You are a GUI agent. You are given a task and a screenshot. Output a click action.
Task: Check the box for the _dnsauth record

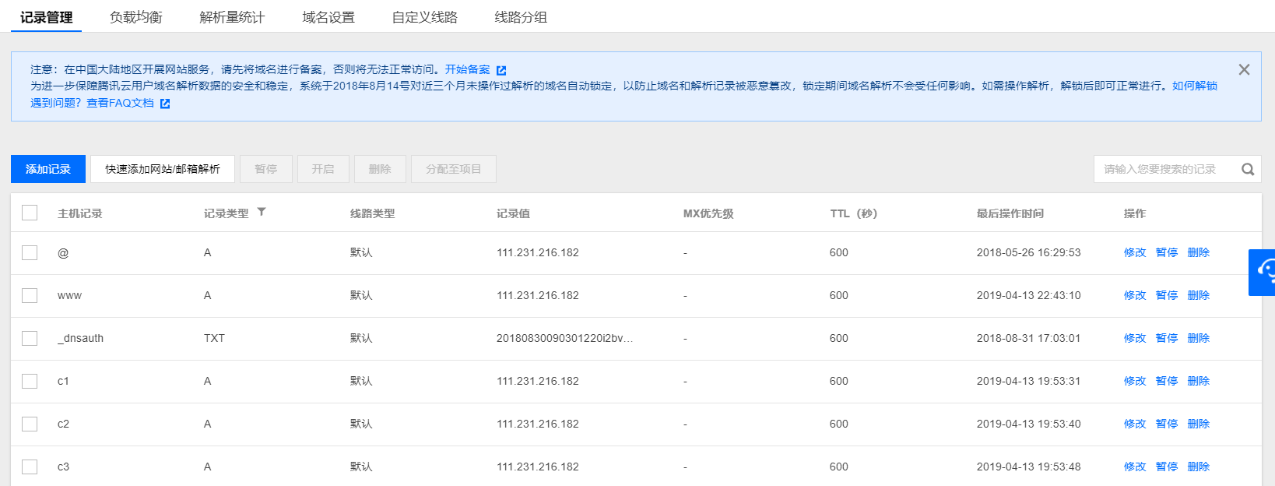pyautogui.click(x=30, y=338)
